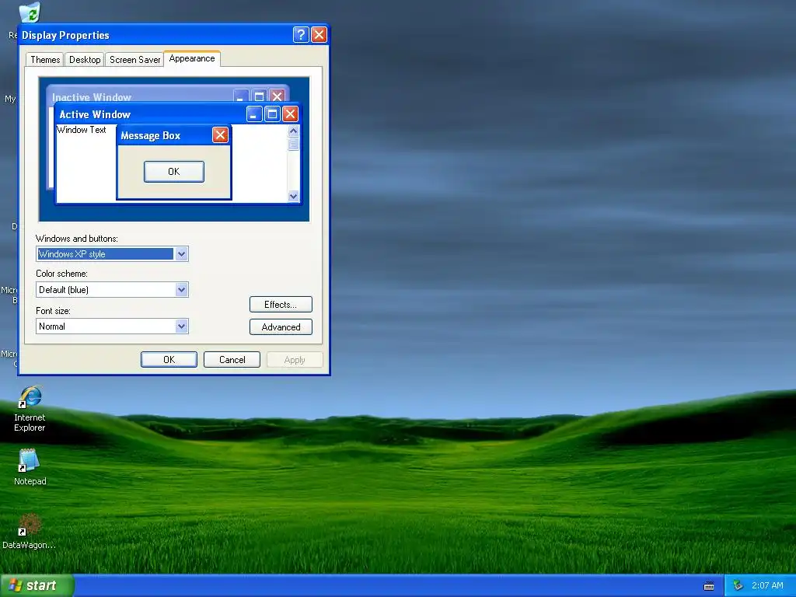Click the Inactive Window maximize icon in preview
Image resolution: width=796 pixels, height=597 pixels.
tap(259, 96)
